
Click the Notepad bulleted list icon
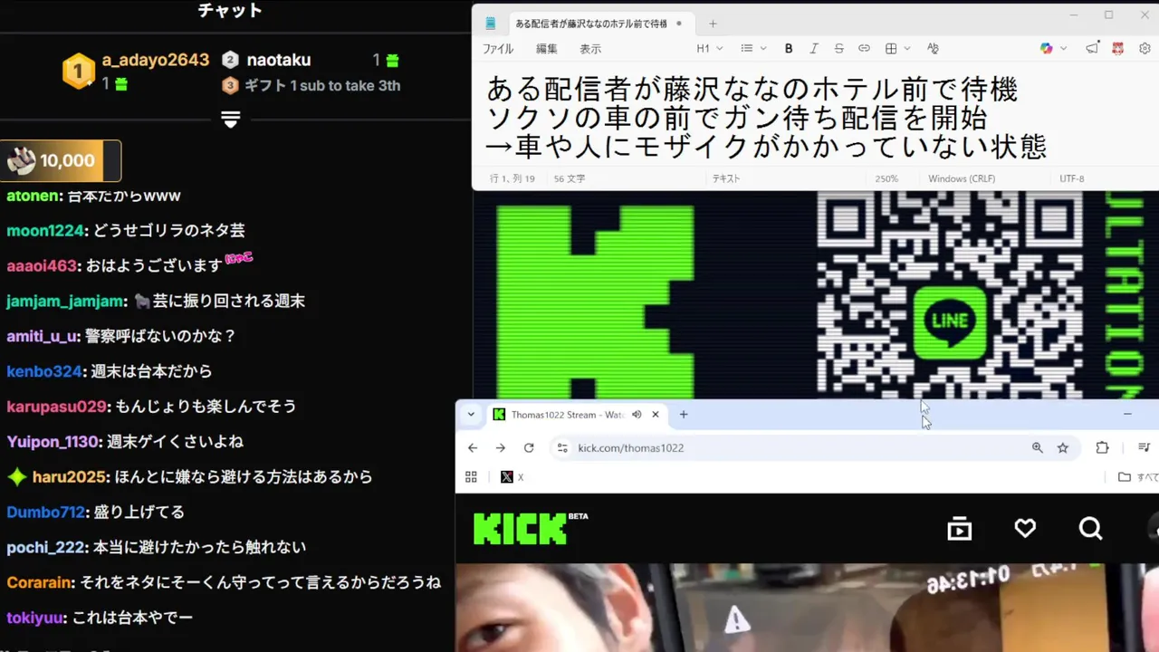pos(747,48)
